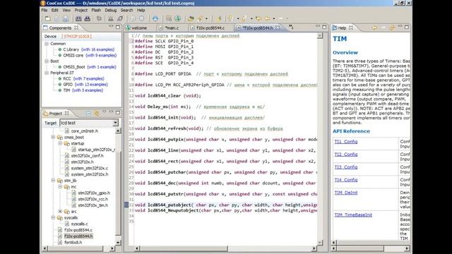Screen dimensions: 452x254
Task: Toggle the CMSIS_Boot component dot
Action: click(60, 67)
